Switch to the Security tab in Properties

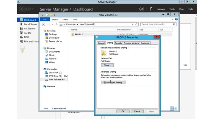[118, 43]
